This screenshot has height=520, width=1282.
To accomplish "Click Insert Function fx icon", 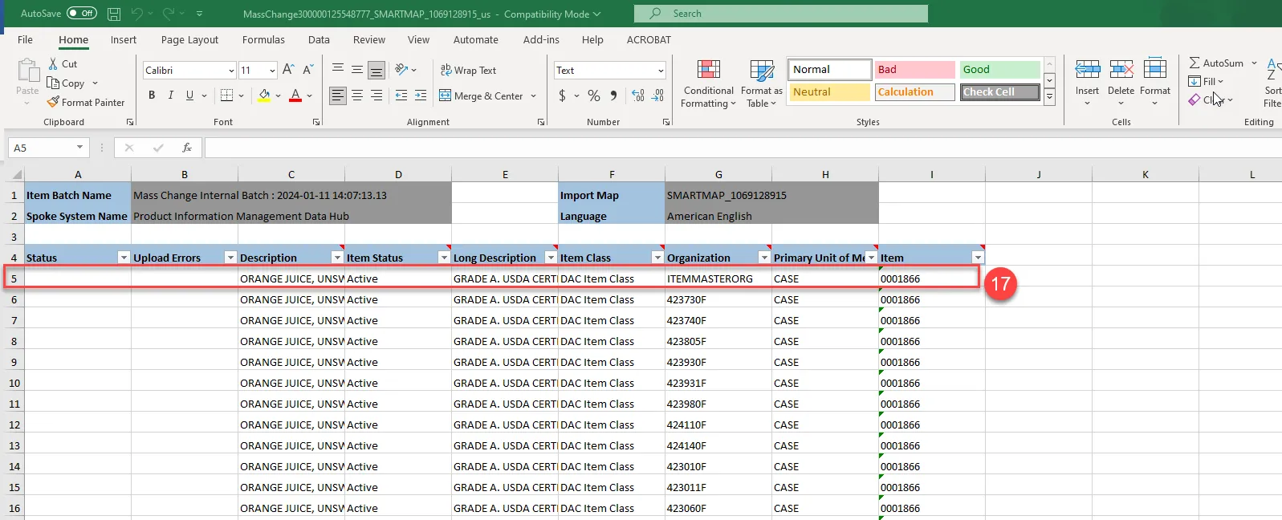I will click(x=186, y=148).
